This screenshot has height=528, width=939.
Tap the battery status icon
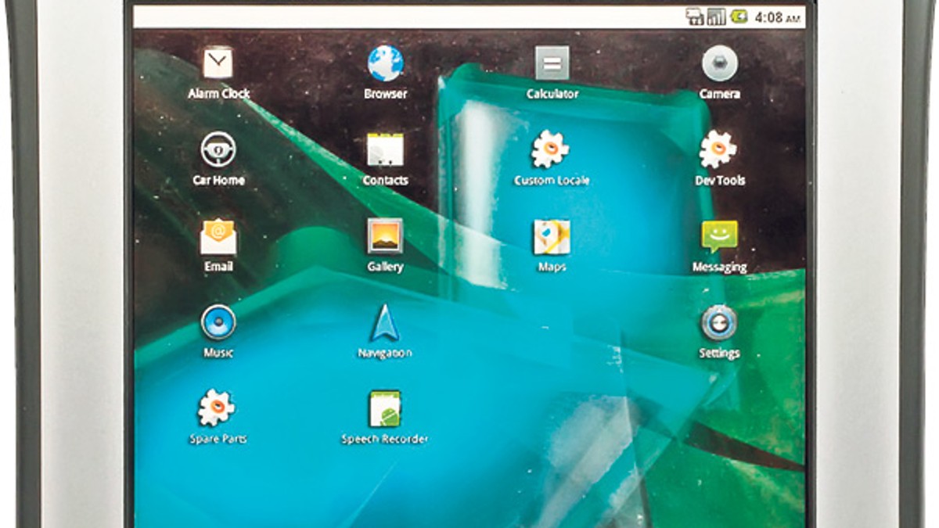[739, 16]
